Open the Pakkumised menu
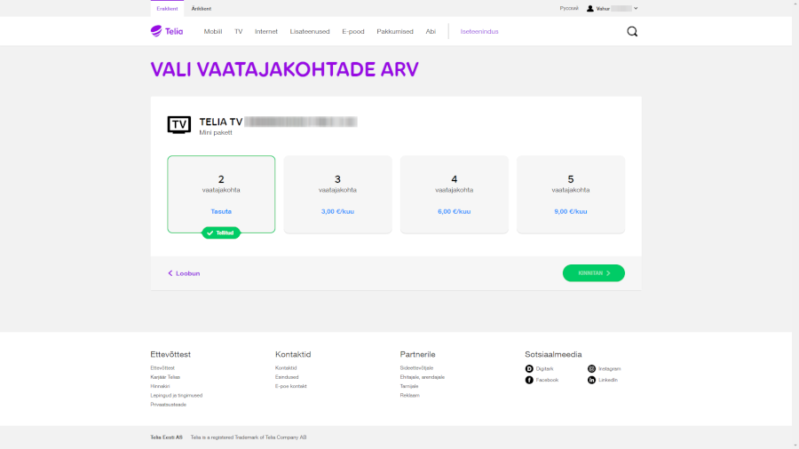Image resolution: width=799 pixels, height=449 pixels. (395, 32)
